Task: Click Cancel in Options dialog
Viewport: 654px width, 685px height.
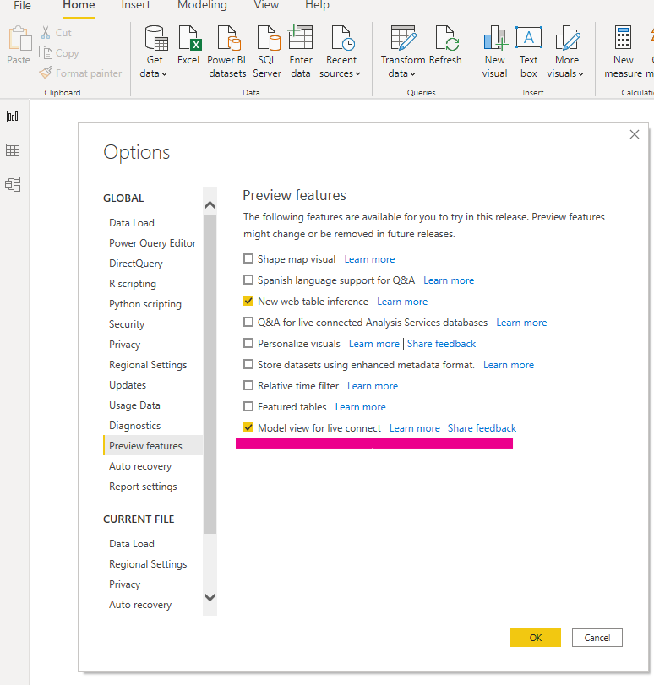Action: 597,638
